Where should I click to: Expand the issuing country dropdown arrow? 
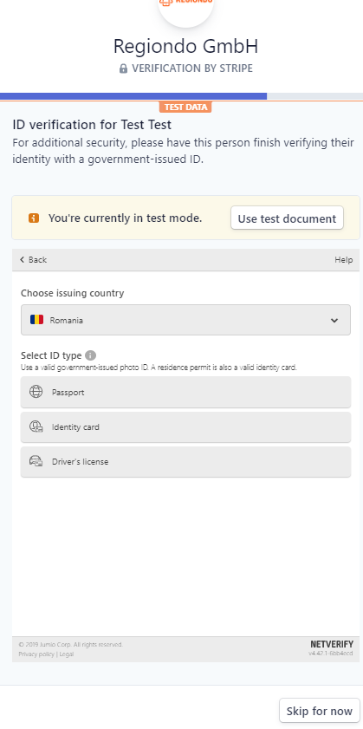click(334, 321)
